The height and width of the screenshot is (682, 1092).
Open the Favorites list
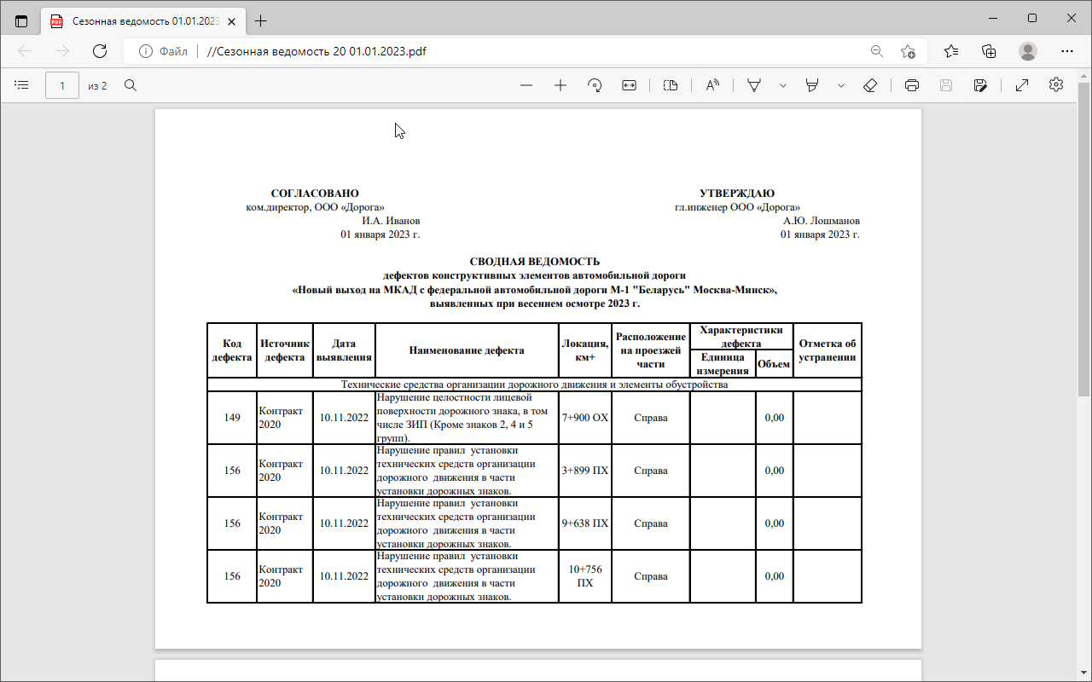pyautogui.click(x=951, y=51)
